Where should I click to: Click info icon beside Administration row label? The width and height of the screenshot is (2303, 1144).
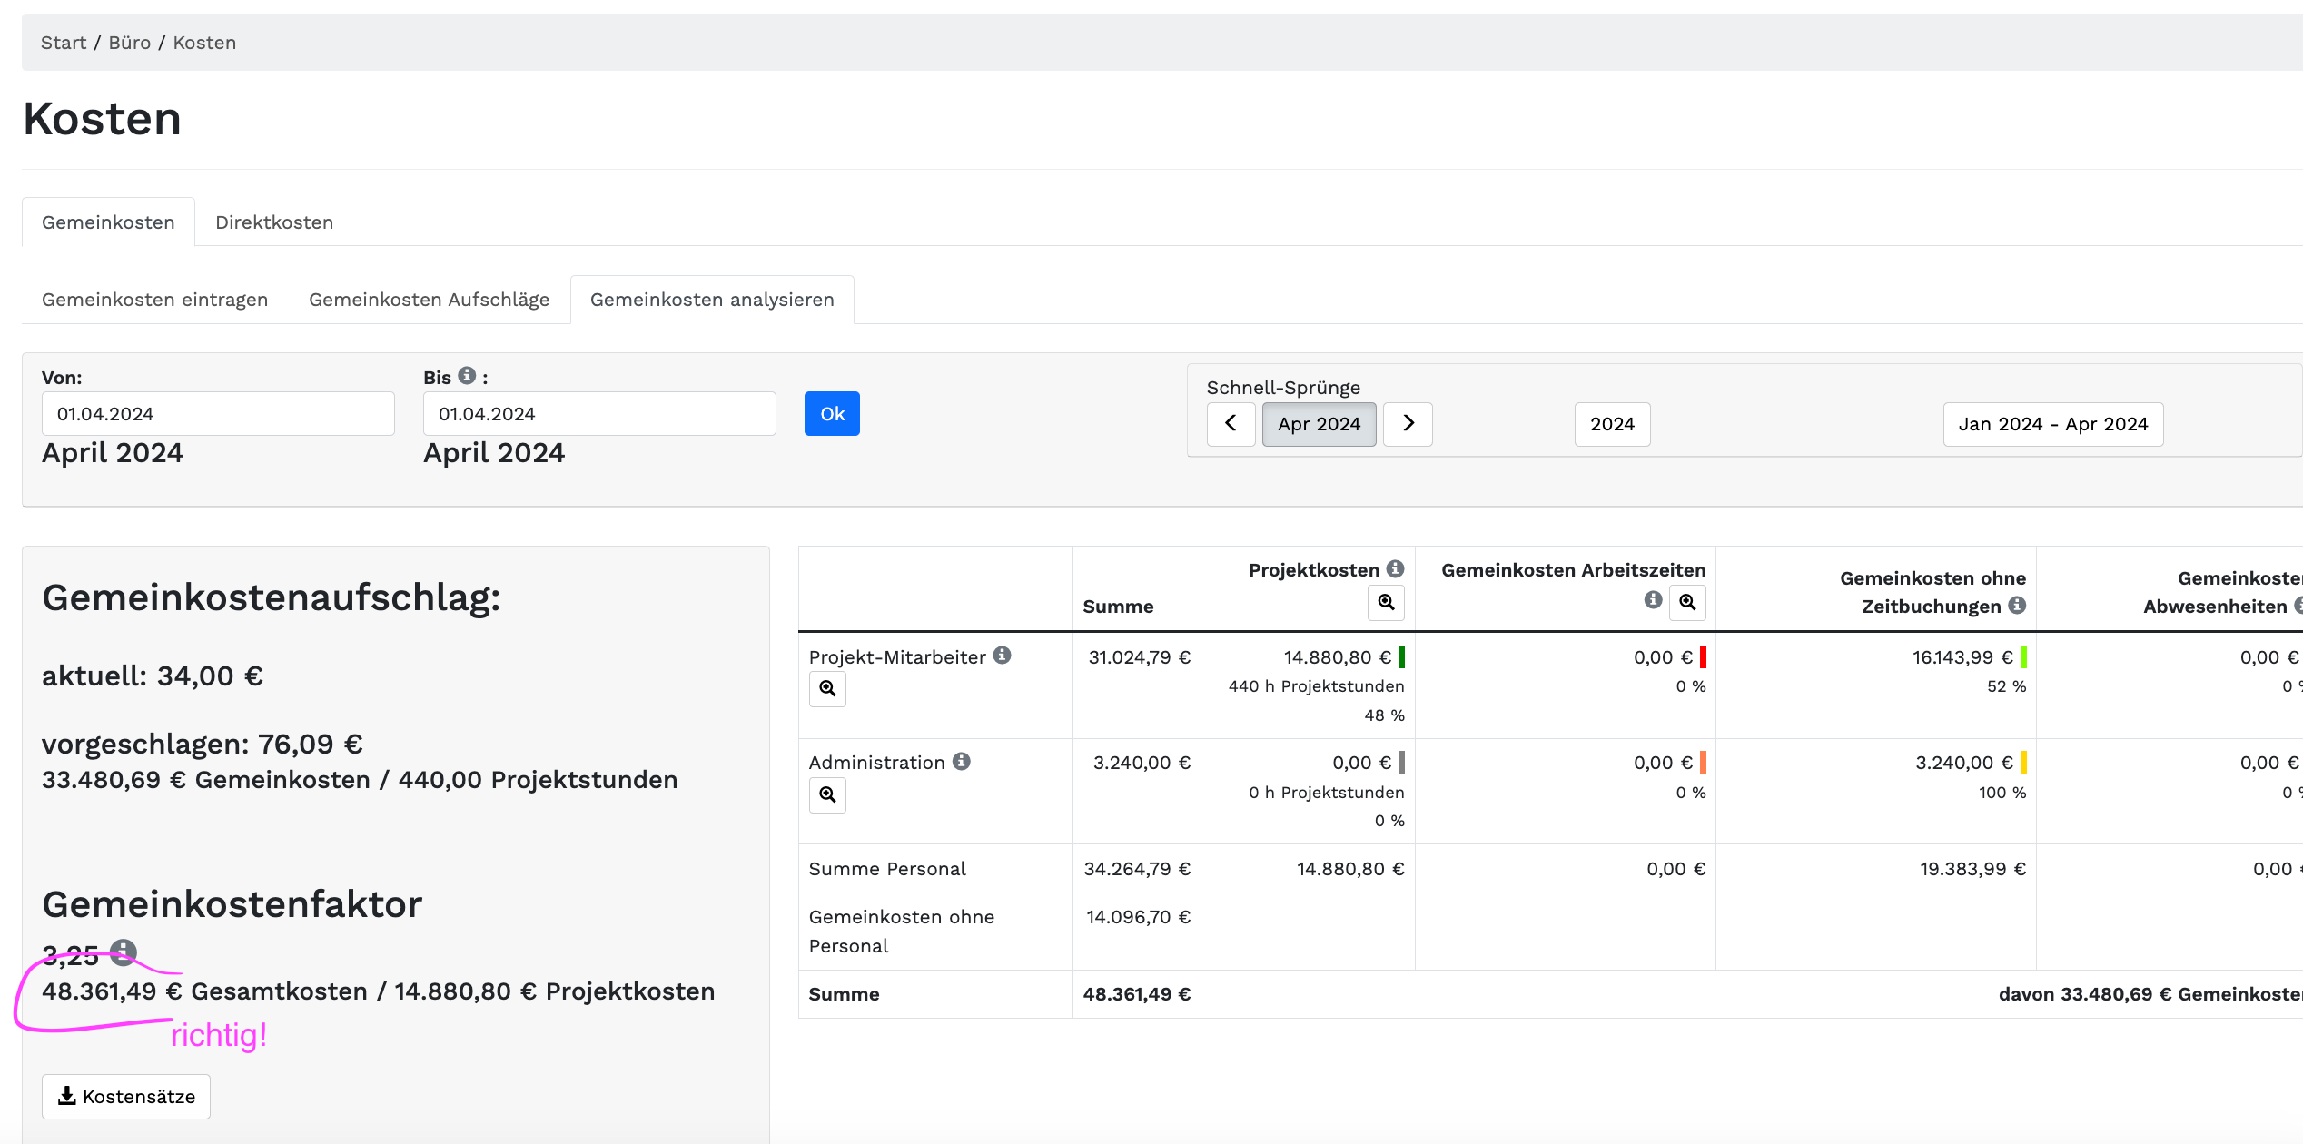(x=962, y=762)
